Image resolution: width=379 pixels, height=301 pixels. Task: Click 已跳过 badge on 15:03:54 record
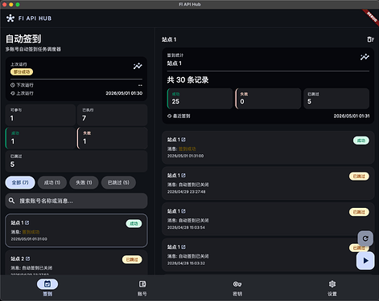pyautogui.click(x=359, y=212)
